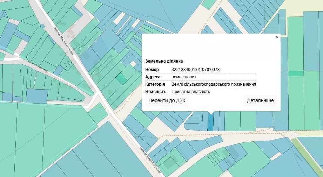Click the Категорія field label
Screen dimensions: 323x177
click(155, 84)
